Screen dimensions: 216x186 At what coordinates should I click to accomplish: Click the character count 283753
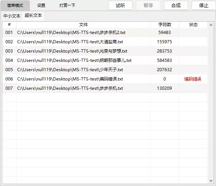coord(164,51)
